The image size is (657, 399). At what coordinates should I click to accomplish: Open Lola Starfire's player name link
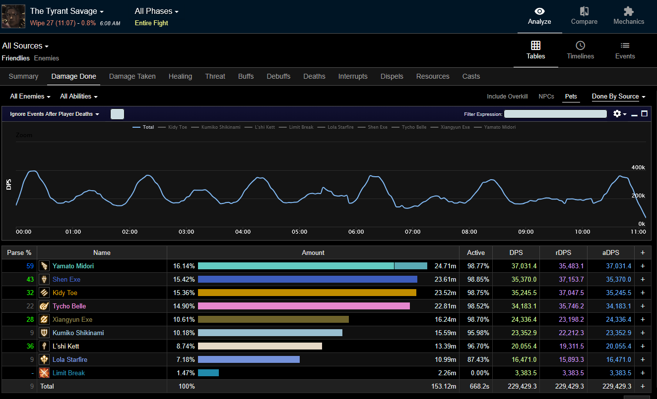[x=70, y=359]
